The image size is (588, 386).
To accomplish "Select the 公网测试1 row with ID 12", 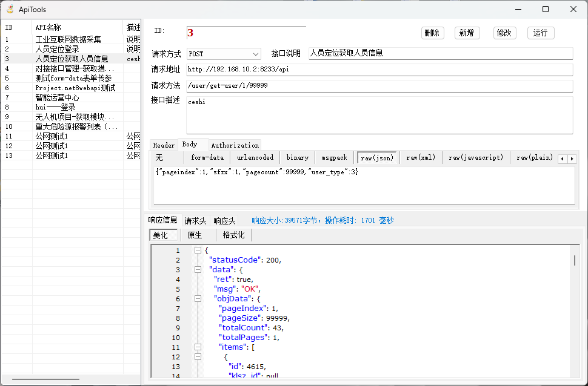I will coord(71,146).
